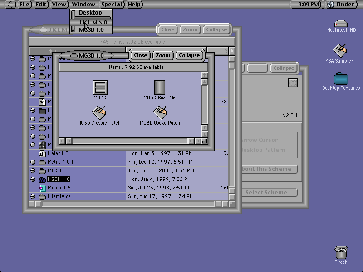Click the date Mon, Jan 4, 1999, 7:52 PM
The height and width of the screenshot is (272, 363).
[160, 179]
